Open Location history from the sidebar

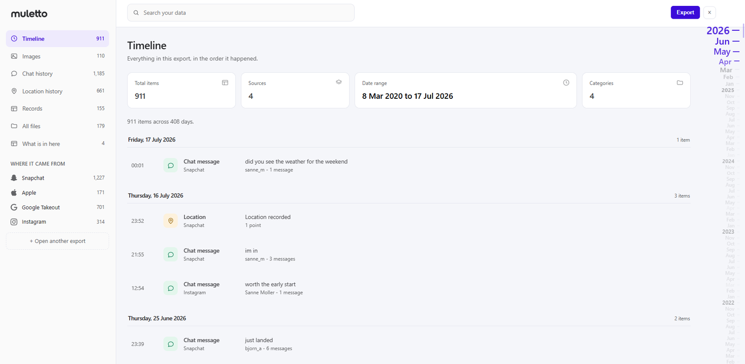point(57,91)
